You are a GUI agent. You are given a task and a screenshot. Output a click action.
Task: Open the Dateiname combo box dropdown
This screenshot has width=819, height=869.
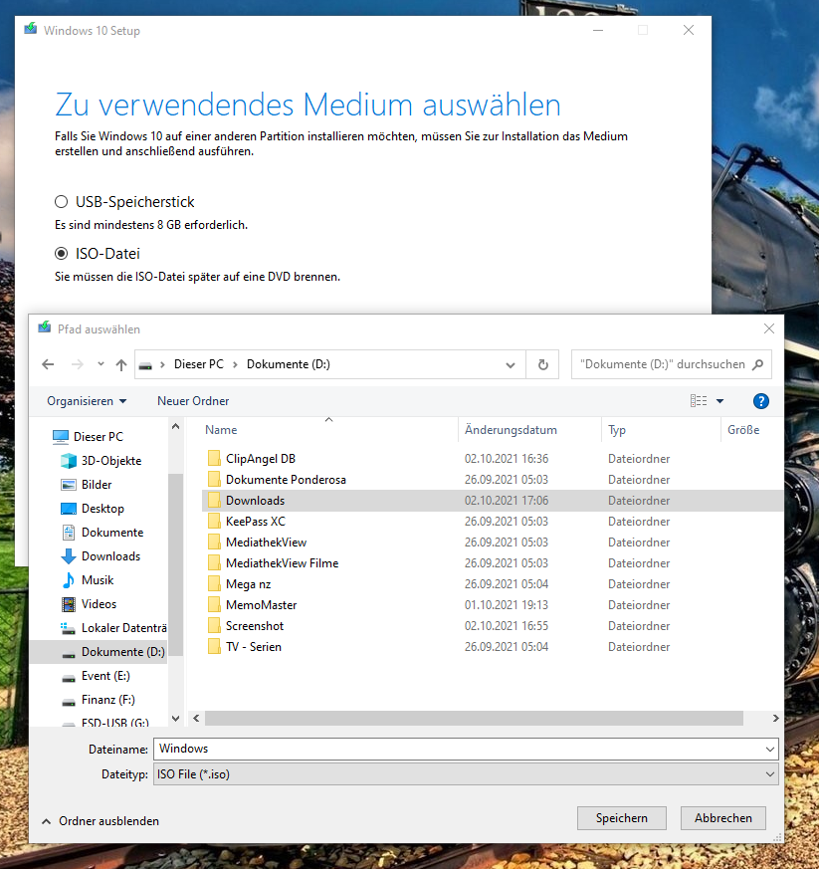[769, 750]
